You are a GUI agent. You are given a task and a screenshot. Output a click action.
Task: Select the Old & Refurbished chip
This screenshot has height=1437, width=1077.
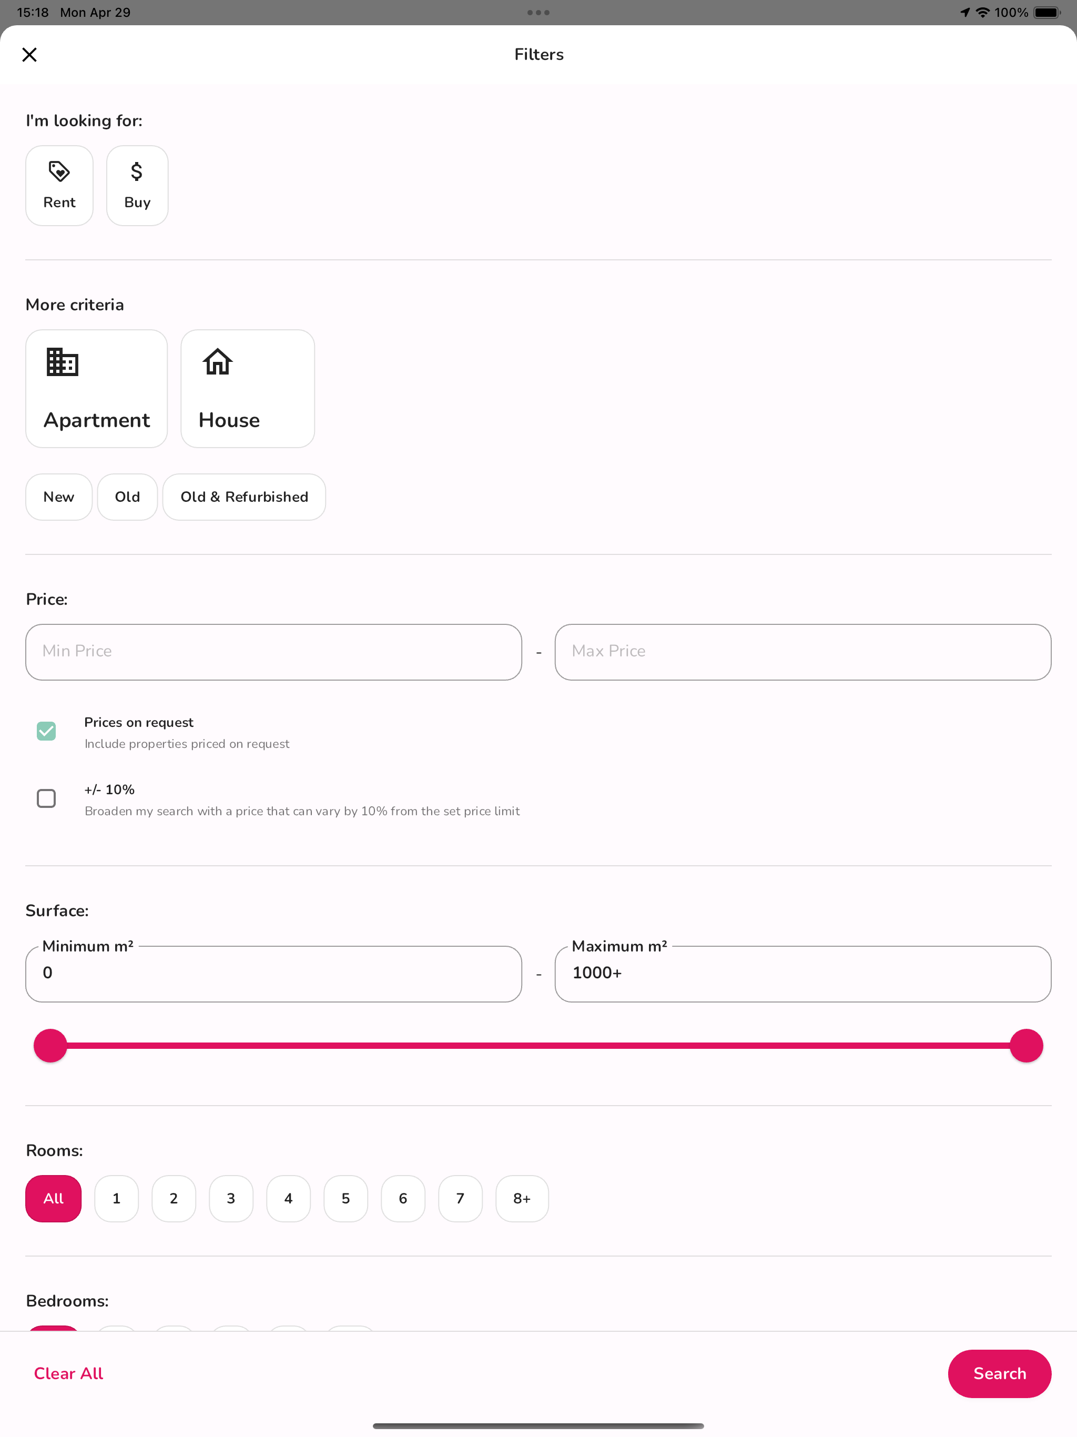(243, 497)
